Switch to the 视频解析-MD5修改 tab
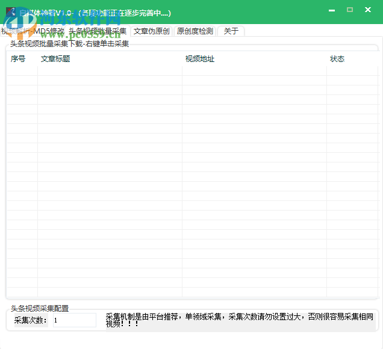Image resolution: width=383 pixels, height=349 pixels. (33, 31)
